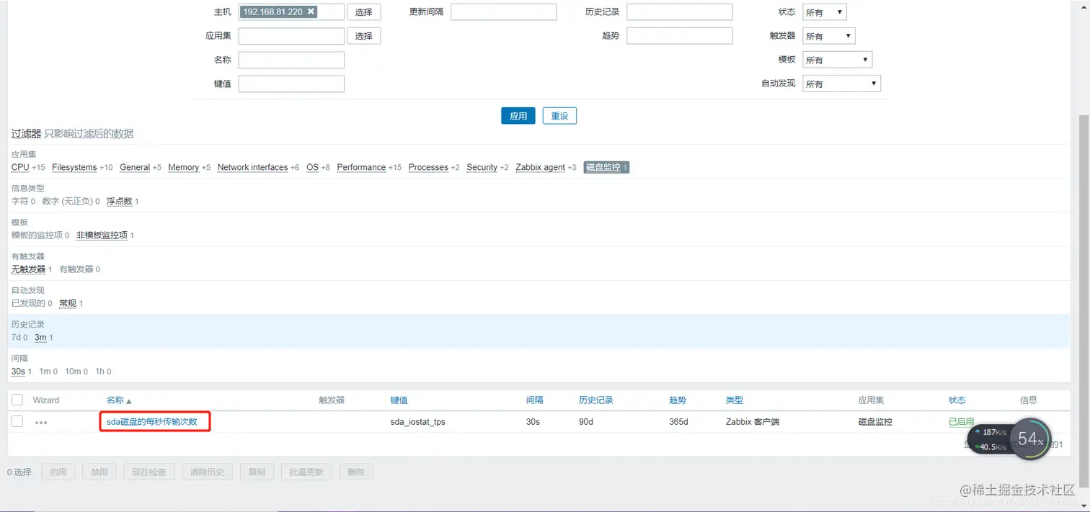
Task: Tick the select-all items checkbox
Action: point(17,400)
